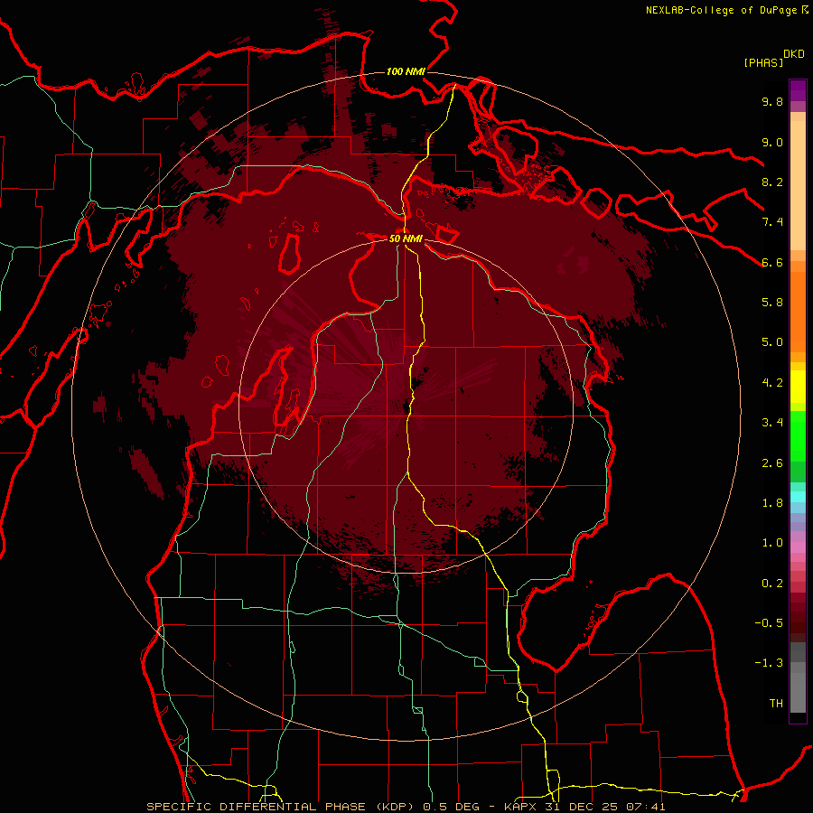This screenshot has width=813, height=813.
Task: Click the 2.6 legend value
Action: [772, 463]
